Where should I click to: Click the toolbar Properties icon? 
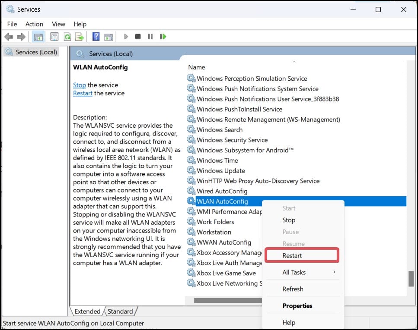[54, 37]
